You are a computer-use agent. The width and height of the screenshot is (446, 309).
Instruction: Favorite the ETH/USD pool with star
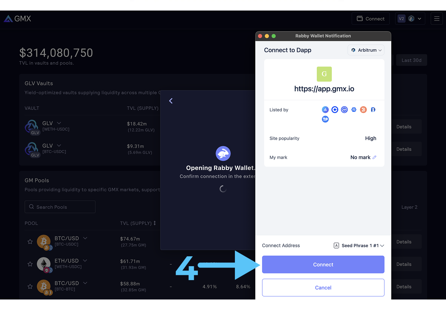click(x=30, y=264)
